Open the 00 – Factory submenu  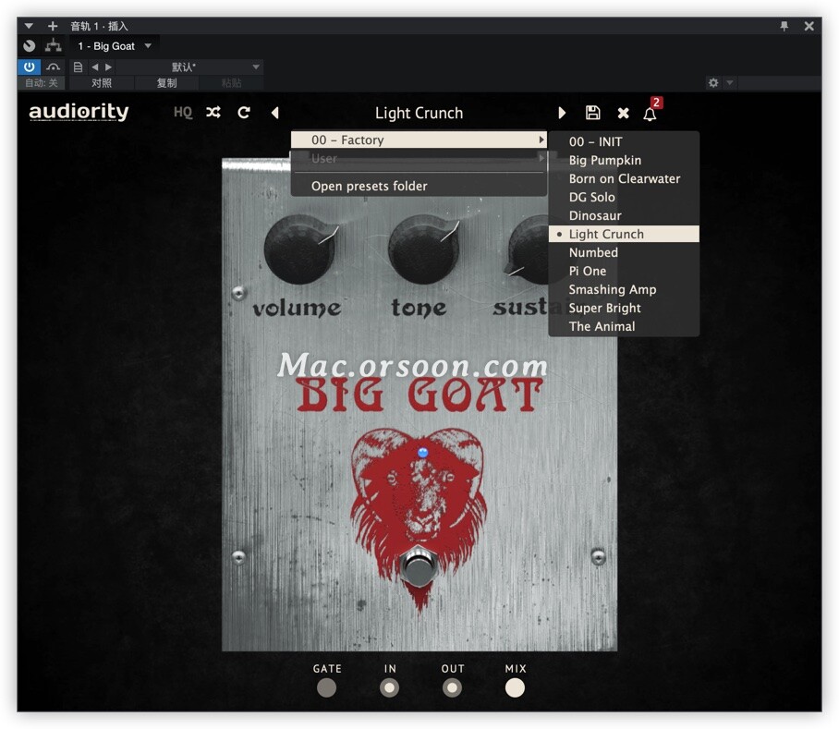419,140
